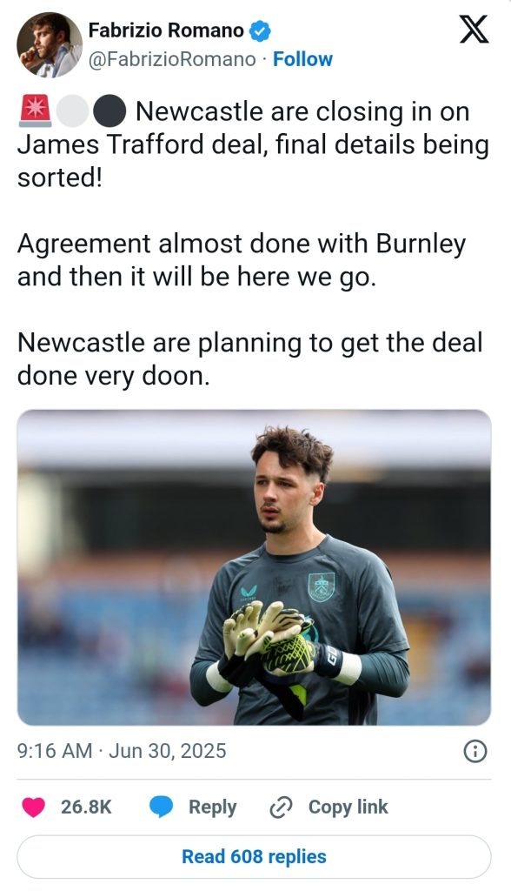Click the Reply text label

click(212, 807)
